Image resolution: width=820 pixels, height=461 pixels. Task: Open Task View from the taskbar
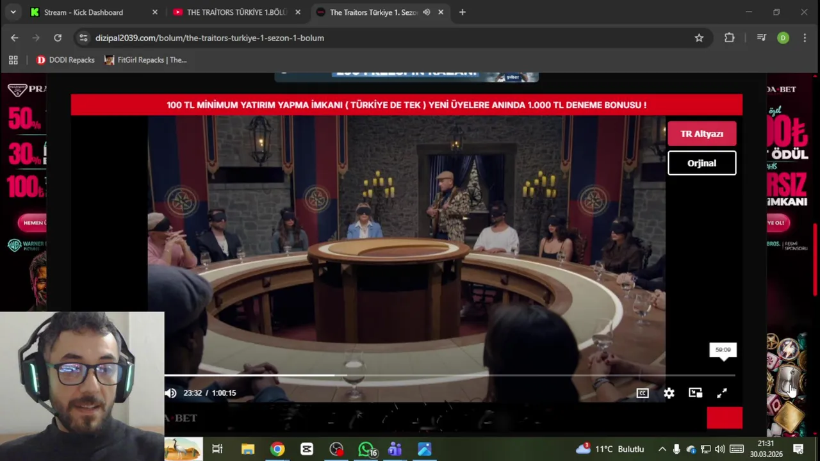click(x=217, y=449)
